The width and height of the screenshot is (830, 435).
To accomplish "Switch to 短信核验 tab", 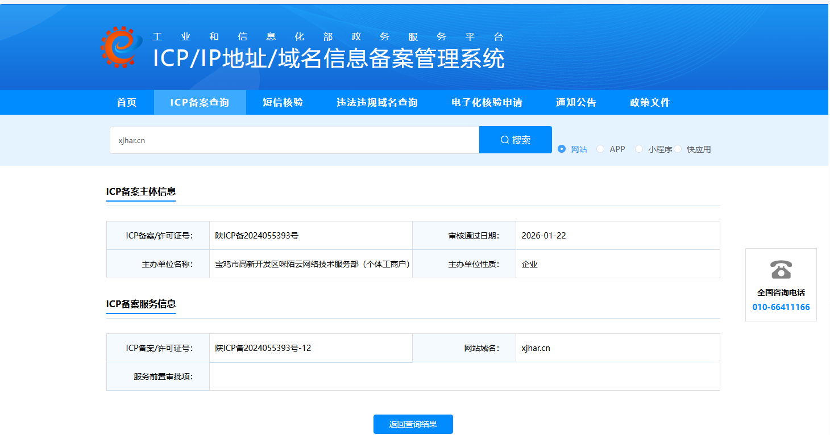I will (x=283, y=102).
